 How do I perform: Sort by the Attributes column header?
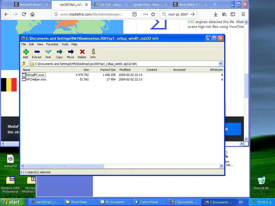tap(211, 70)
